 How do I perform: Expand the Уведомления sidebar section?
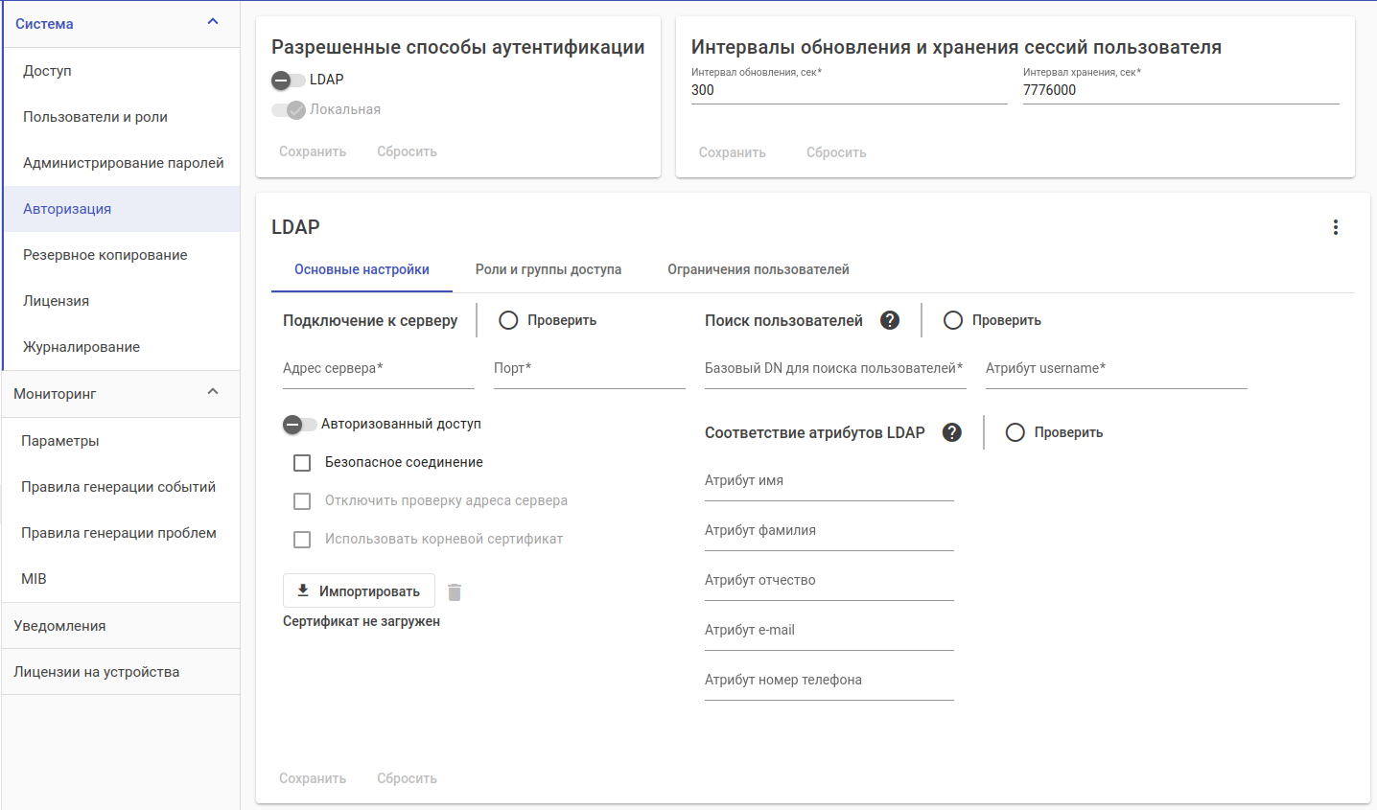coord(120,626)
